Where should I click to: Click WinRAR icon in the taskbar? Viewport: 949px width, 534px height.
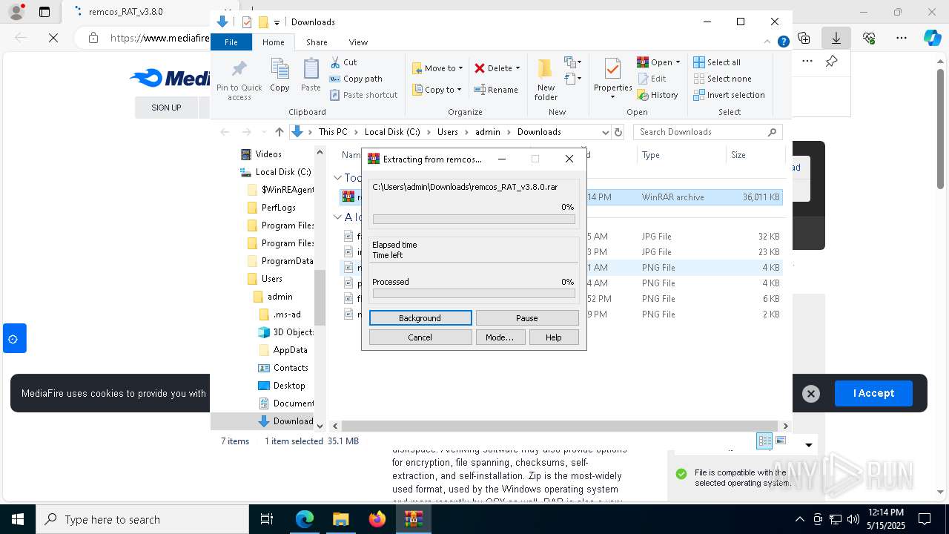tap(414, 519)
